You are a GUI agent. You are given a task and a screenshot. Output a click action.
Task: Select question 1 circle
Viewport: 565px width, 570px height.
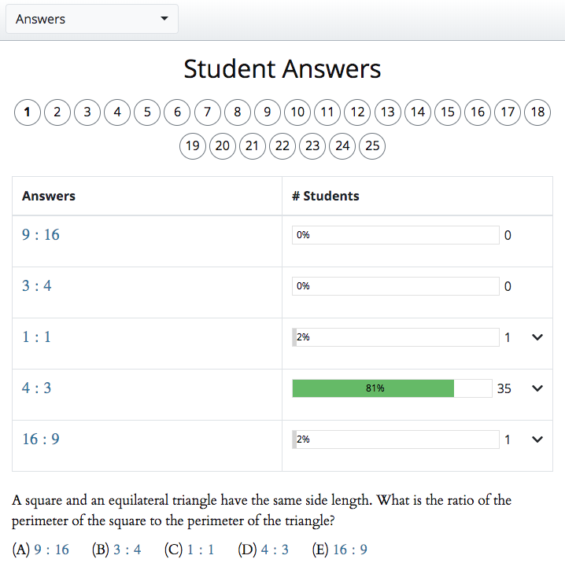(28, 112)
